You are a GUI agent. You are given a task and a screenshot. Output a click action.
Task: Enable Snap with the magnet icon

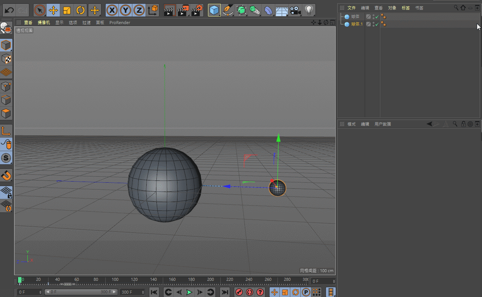pos(6,175)
